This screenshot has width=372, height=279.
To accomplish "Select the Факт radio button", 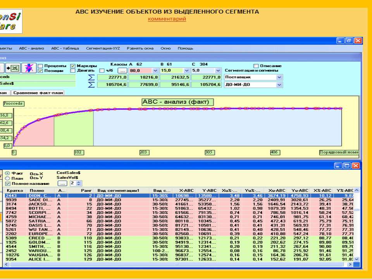I will point(8,174).
